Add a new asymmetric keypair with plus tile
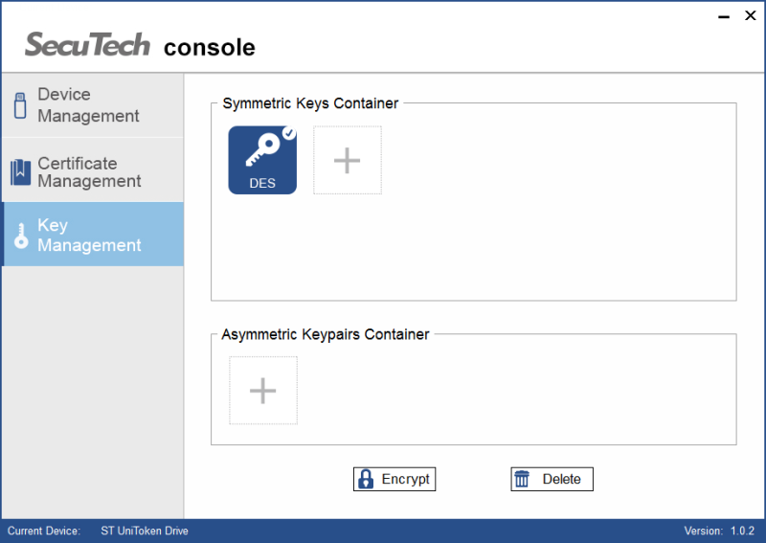The width and height of the screenshot is (766, 543). 263,391
